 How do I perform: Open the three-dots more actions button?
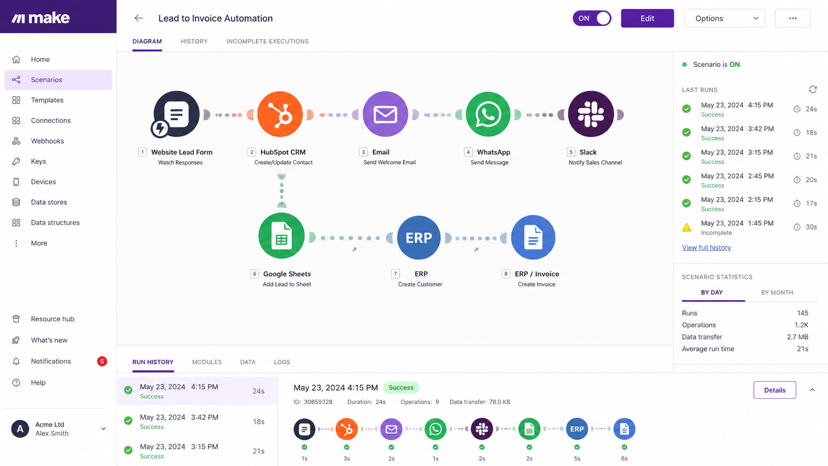(x=793, y=18)
